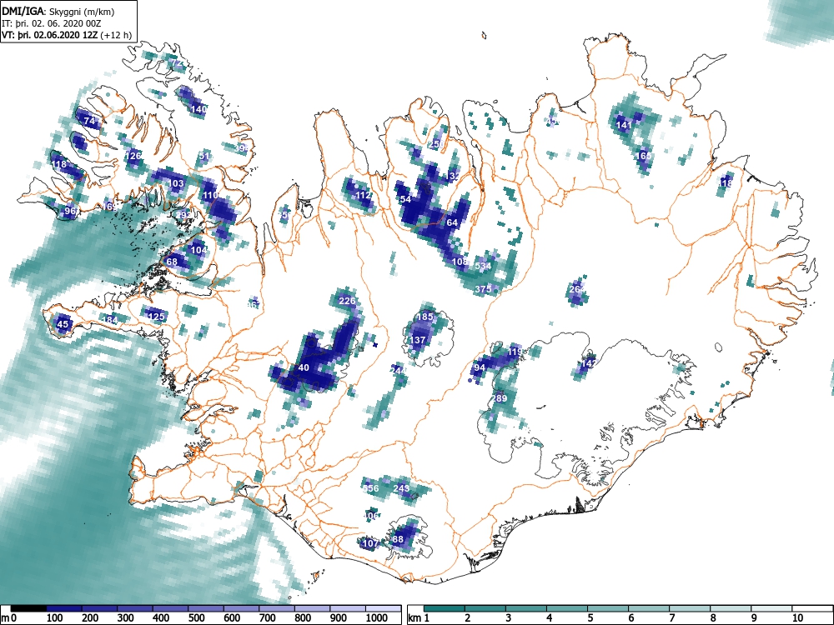Click the map value 375
Viewport: 834px width, 625px height.
tap(483, 290)
